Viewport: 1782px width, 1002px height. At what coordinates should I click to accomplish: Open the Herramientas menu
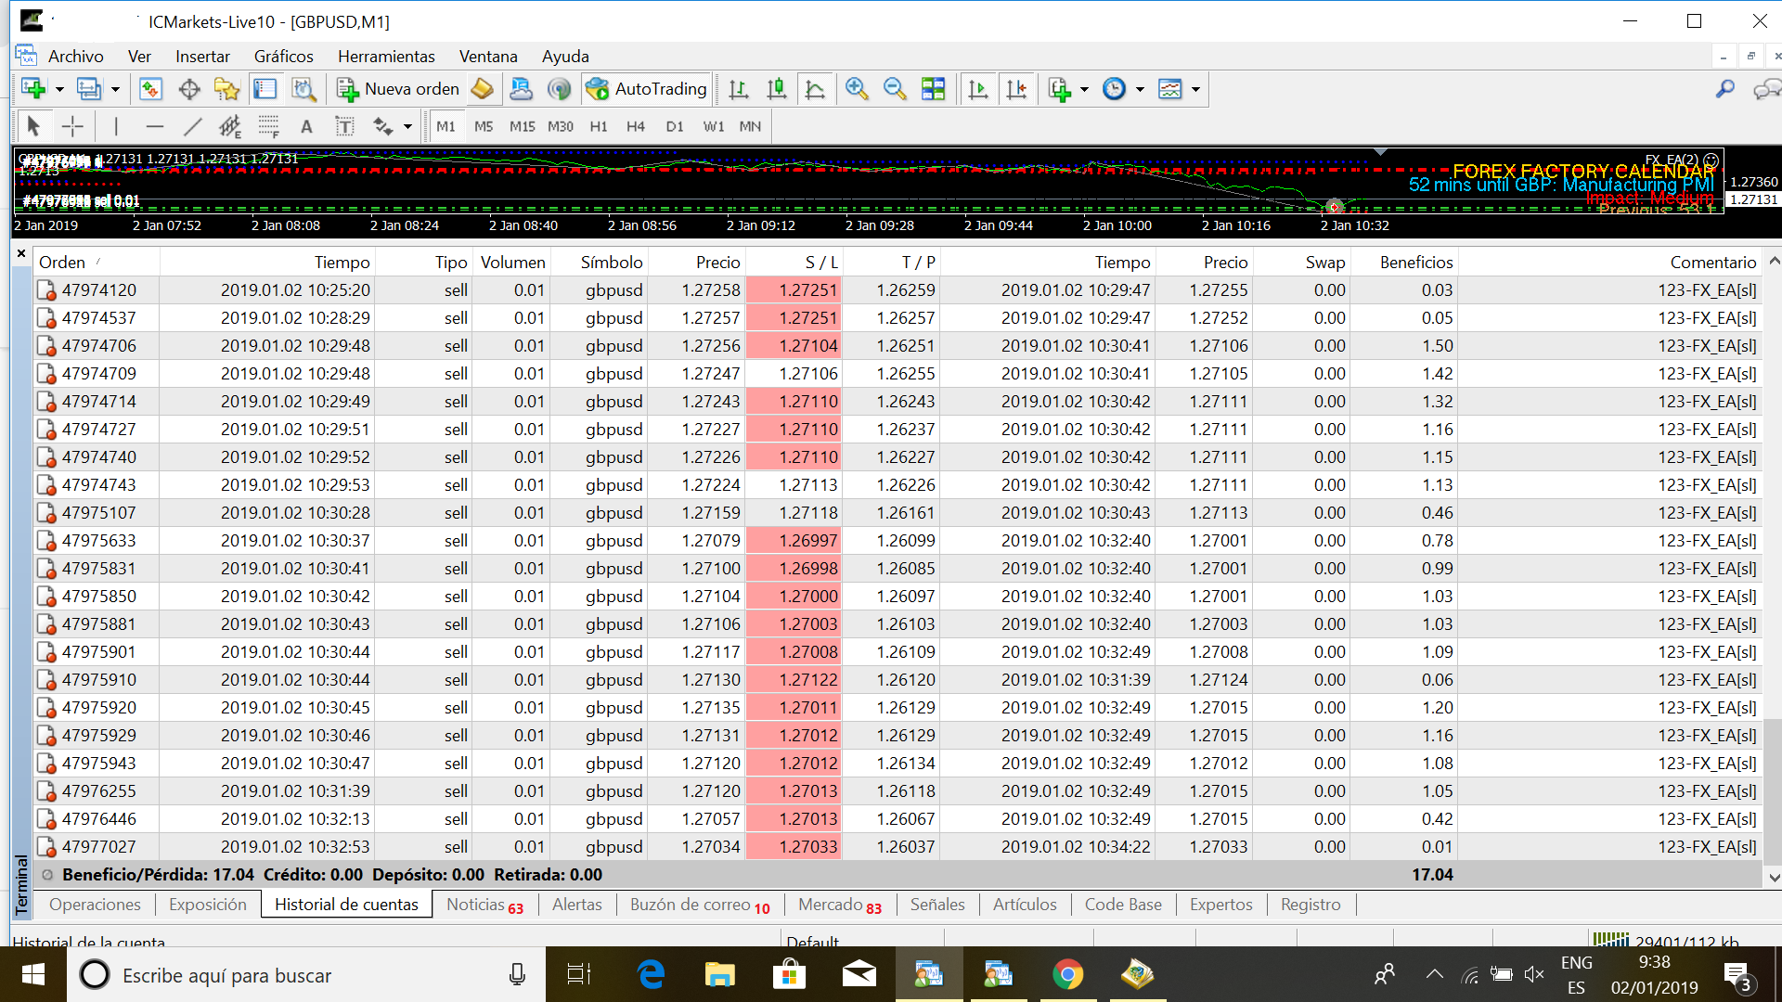tap(386, 57)
